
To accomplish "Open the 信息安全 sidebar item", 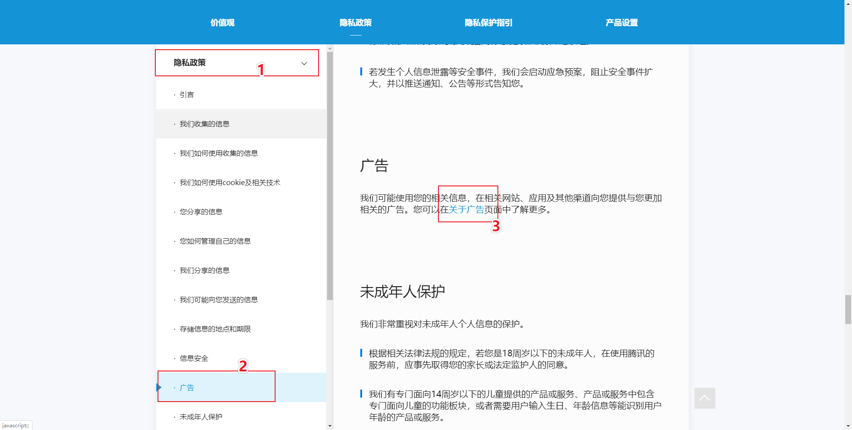I will pyautogui.click(x=241, y=358).
